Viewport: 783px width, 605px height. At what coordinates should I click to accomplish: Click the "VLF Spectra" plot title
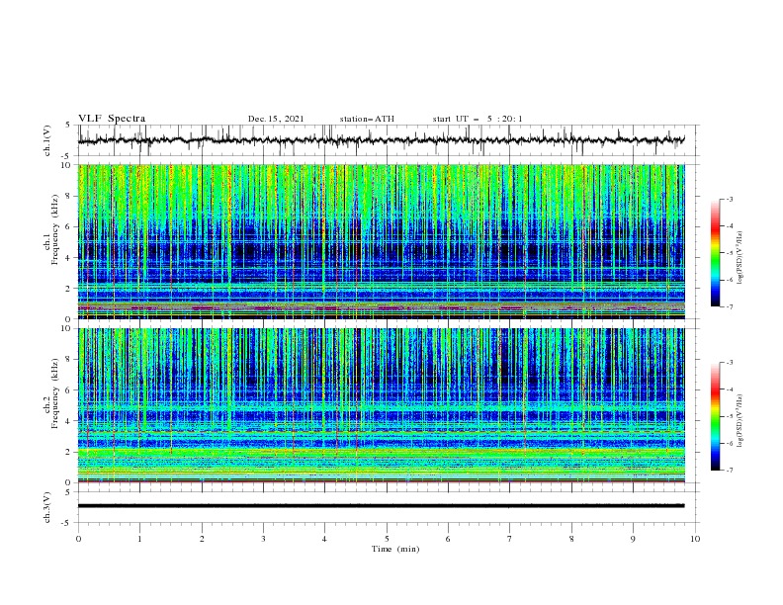(x=112, y=119)
